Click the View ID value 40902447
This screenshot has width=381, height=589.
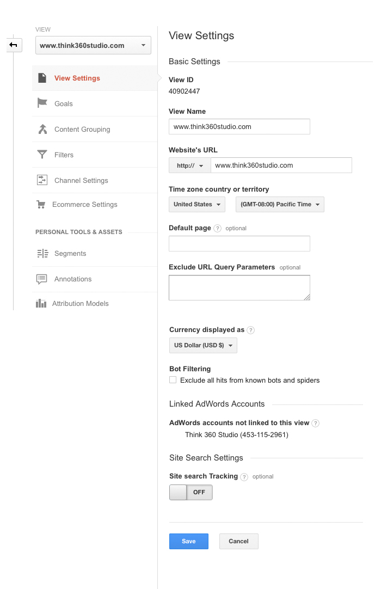[184, 91]
